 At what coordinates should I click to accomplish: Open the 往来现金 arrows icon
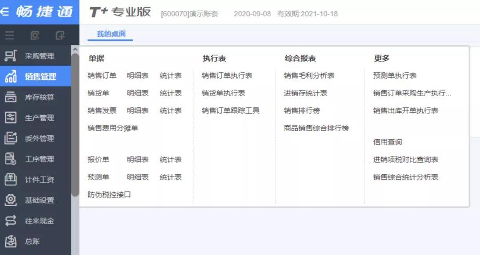(10, 220)
